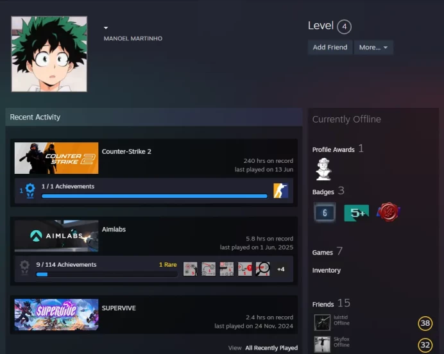Click the grey Aimlabs badge icon
The height and width of the screenshot is (354, 444).
coord(24,267)
